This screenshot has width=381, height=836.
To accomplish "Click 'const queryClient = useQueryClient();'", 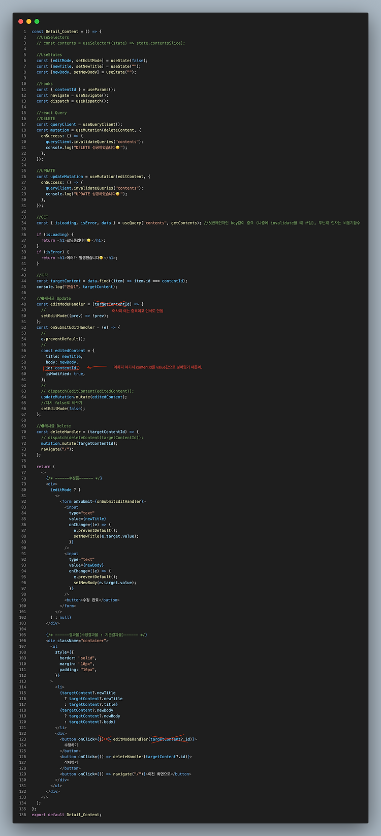I will (x=79, y=124).
